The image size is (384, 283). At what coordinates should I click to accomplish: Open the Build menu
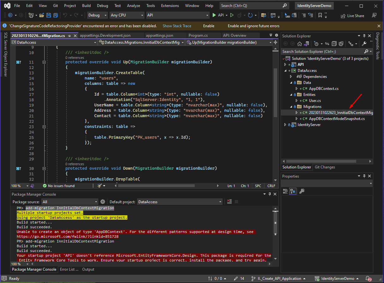point(86,6)
